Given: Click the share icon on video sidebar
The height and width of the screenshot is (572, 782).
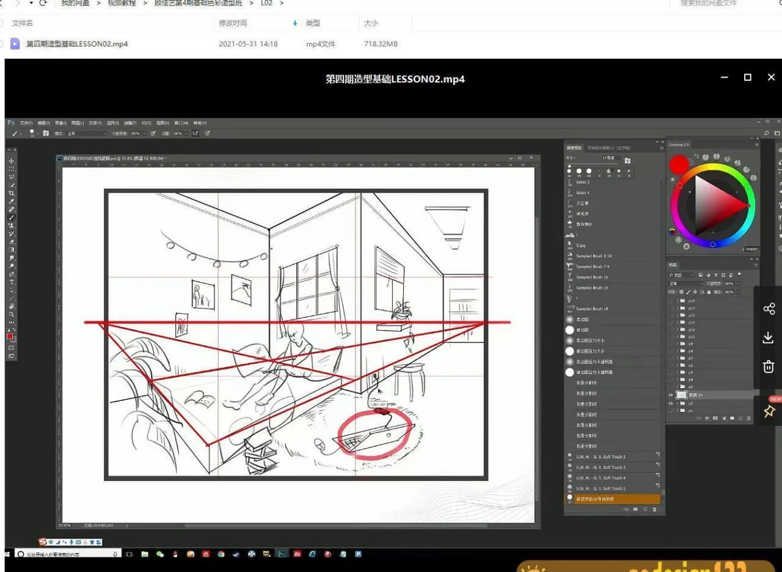Looking at the screenshot, I should click(769, 309).
